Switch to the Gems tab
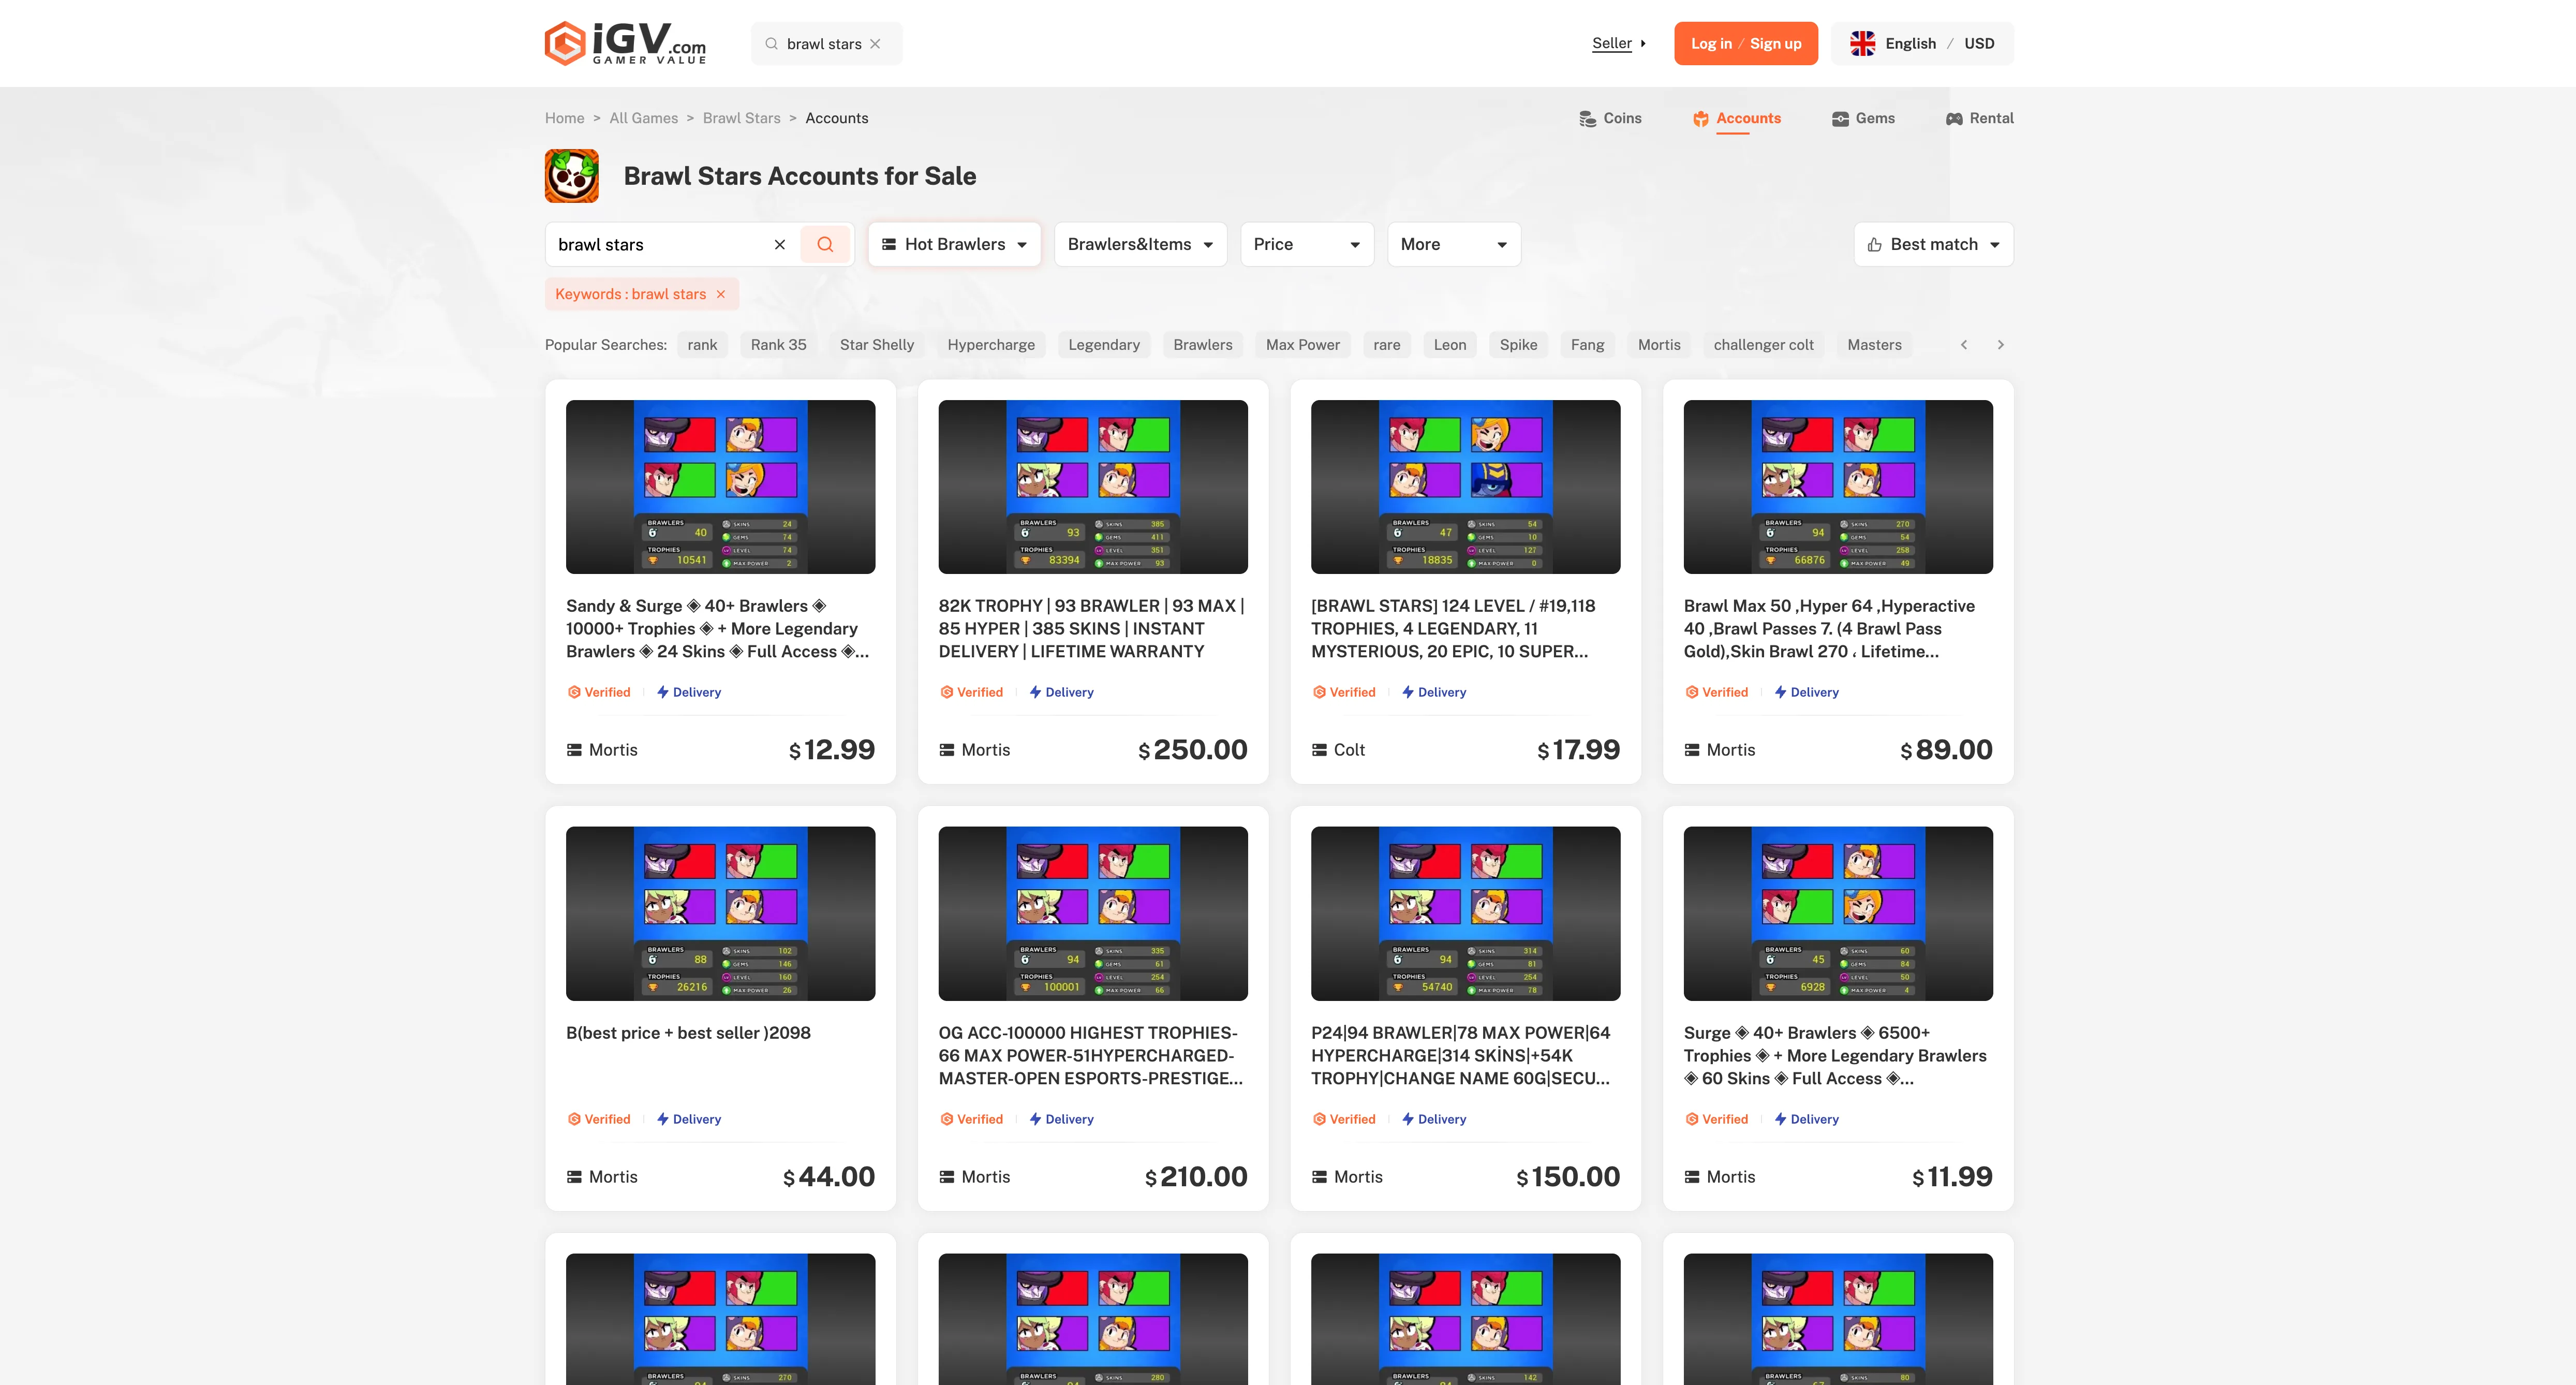The width and height of the screenshot is (2576, 1385). [1863, 118]
